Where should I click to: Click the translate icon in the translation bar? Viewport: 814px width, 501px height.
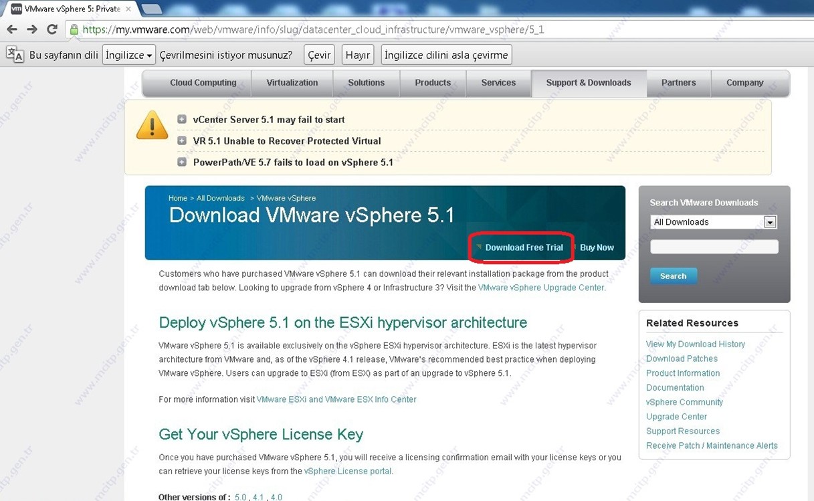tap(15, 55)
